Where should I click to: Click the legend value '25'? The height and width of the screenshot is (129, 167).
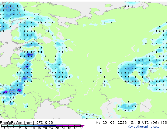click(x=51, y=128)
